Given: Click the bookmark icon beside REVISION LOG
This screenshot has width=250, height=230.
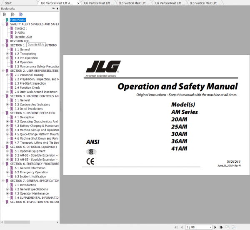Looking at the screenshot, I should pos(7,41).
